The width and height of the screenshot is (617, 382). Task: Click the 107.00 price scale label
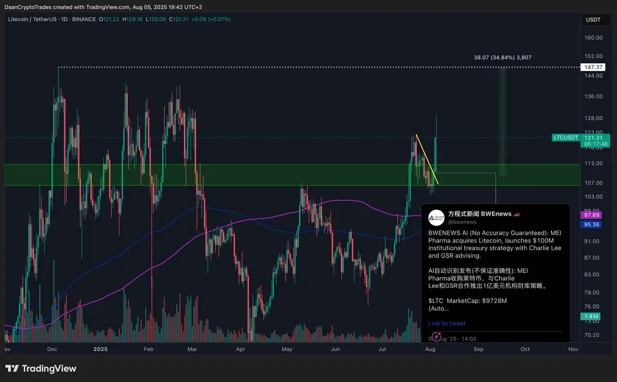(x=593, y=183)
